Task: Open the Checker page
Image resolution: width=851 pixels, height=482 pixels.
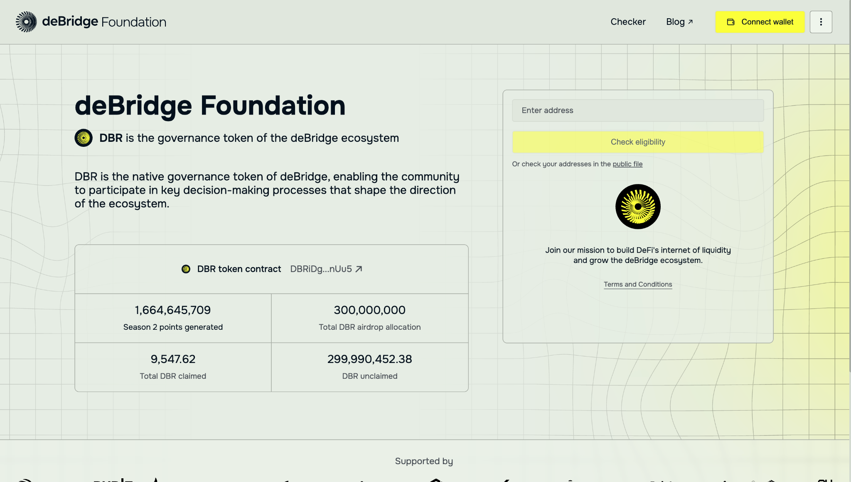Action: tap(628, 22)
